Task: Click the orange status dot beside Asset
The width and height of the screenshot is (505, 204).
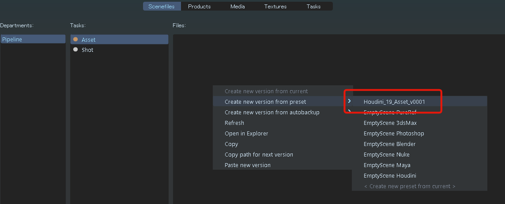Action: pos(75,40)
